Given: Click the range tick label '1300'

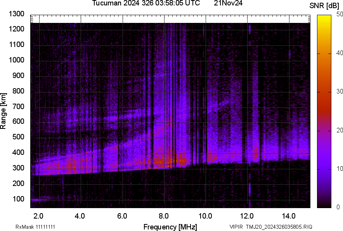Looking at the screenshot, I should (x=16, y=14).
